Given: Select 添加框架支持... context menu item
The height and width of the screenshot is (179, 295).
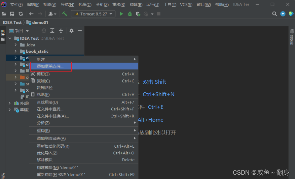Looking at the screenshot, I should point(84,66).
